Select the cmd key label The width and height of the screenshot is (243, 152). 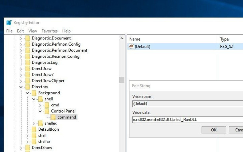(x=55, y=105)
